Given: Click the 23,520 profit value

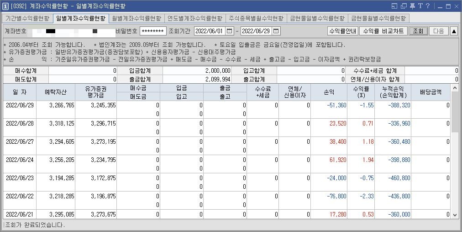Looking at the screenshot, I should coord(338,124).
